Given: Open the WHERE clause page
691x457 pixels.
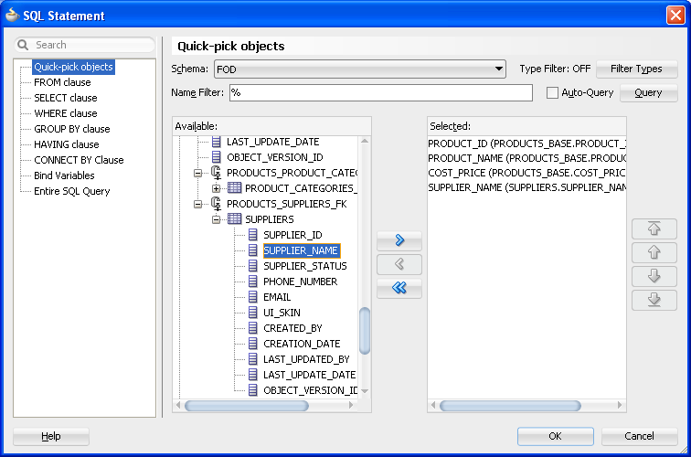Looking at the screenshot, I should click(x=65, y=113).
